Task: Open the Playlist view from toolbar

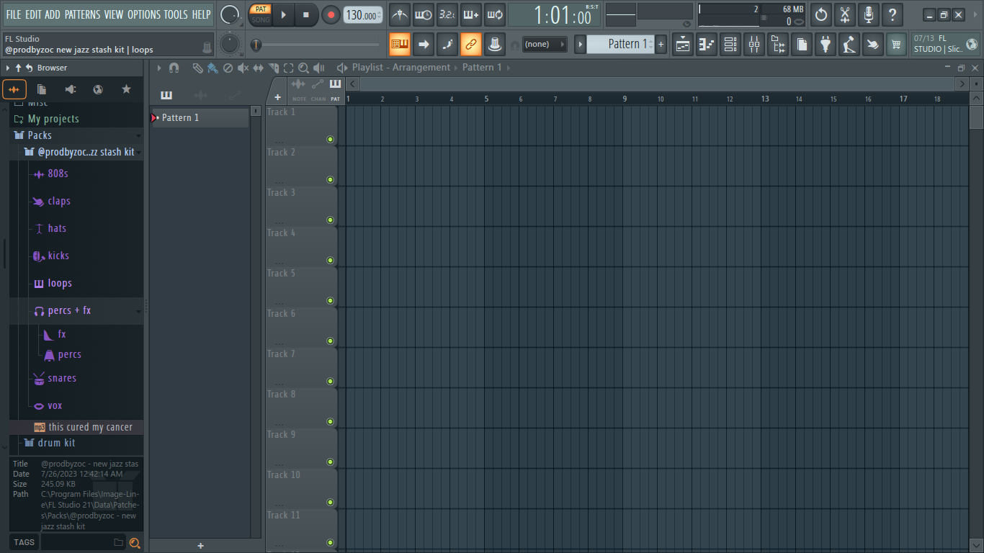Action: [683, 45]
